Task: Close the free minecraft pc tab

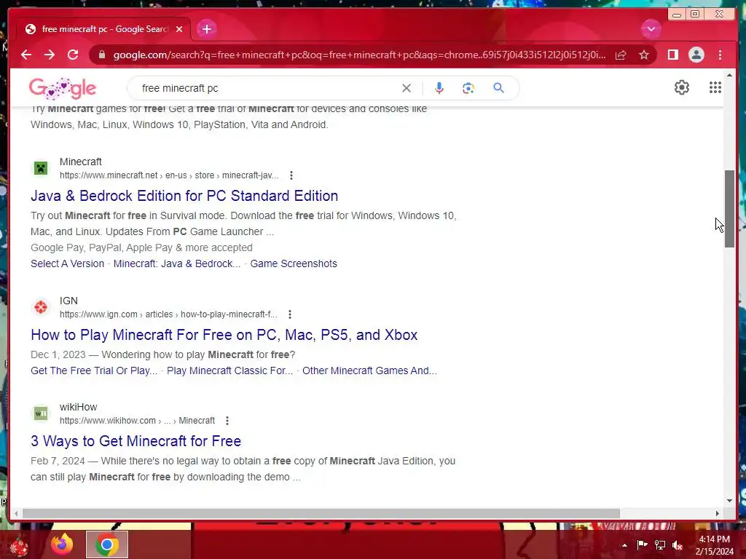Action: click(179, 29)
